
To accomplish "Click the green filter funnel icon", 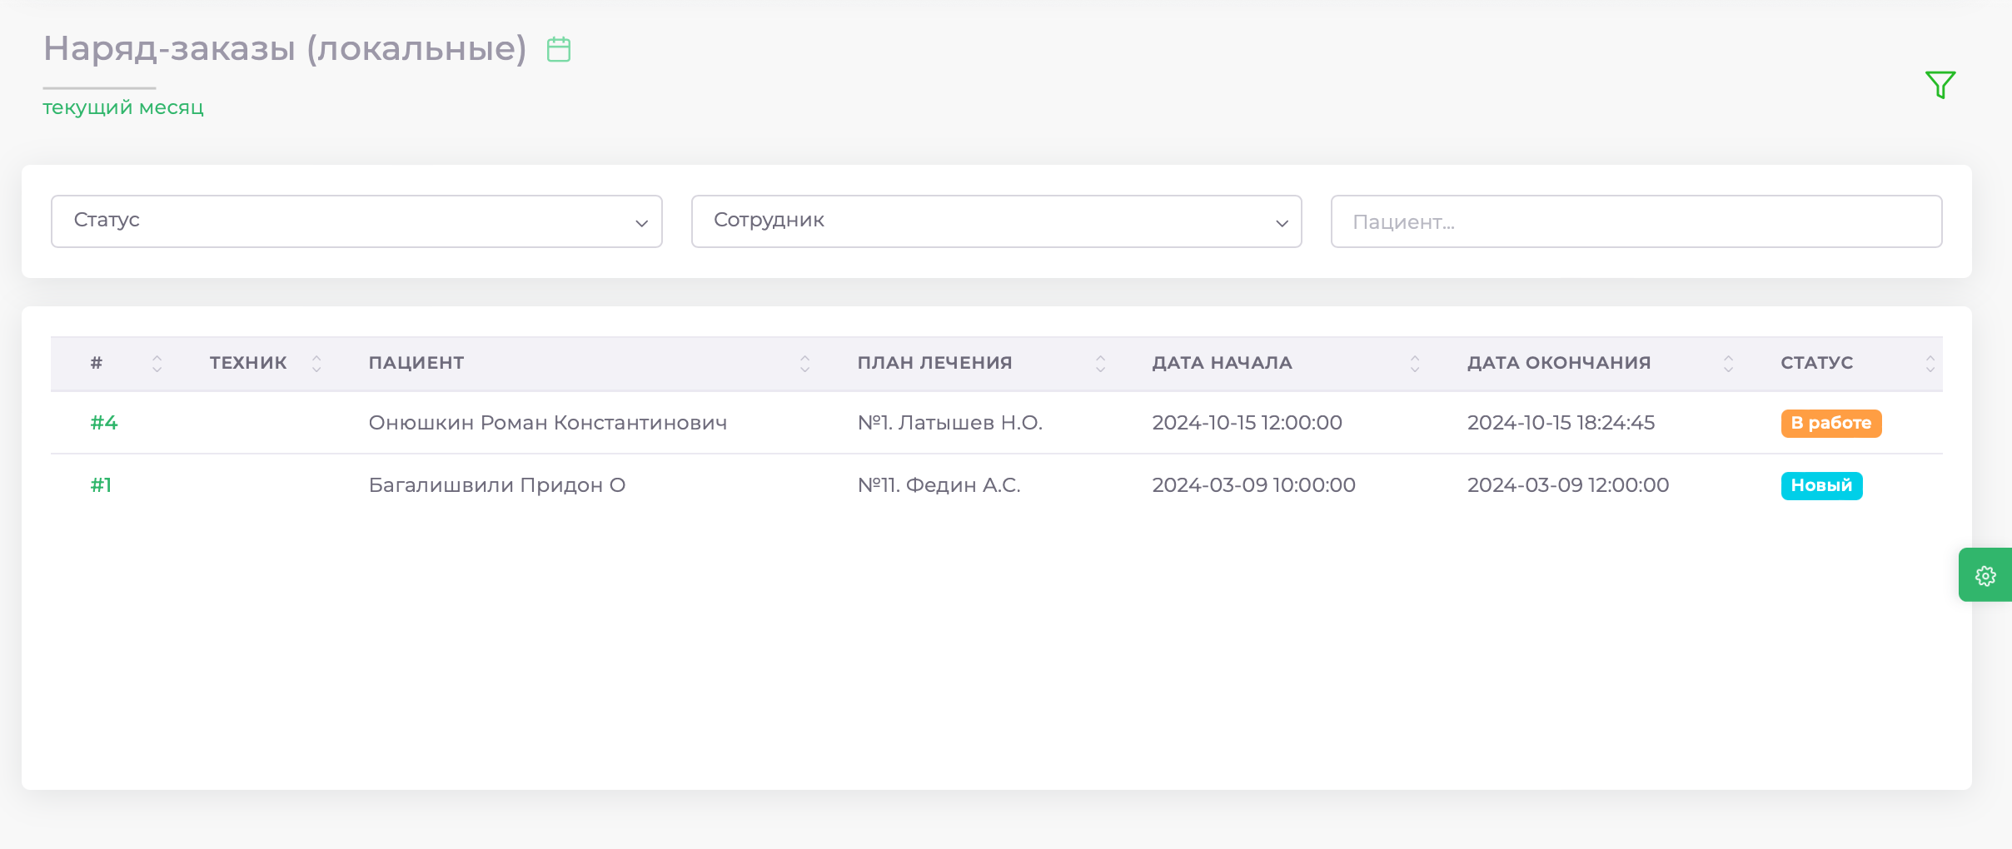I will [x=1940, y=84].
